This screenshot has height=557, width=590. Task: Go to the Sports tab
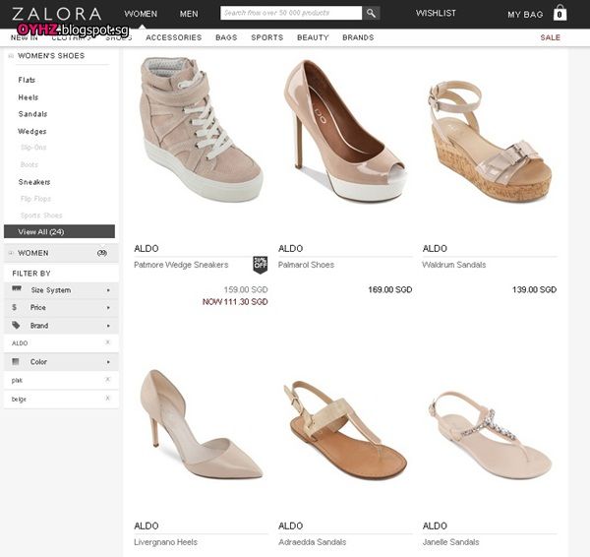point(267,37)
